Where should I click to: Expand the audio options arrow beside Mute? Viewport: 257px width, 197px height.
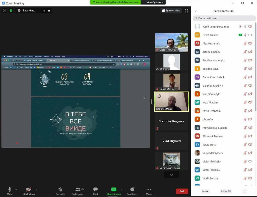click(16, 189)
